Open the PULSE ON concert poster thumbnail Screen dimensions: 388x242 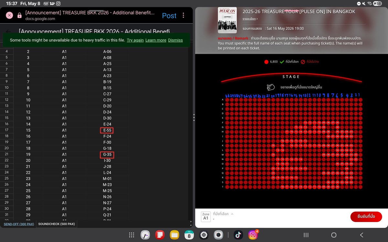pos(227,20)
